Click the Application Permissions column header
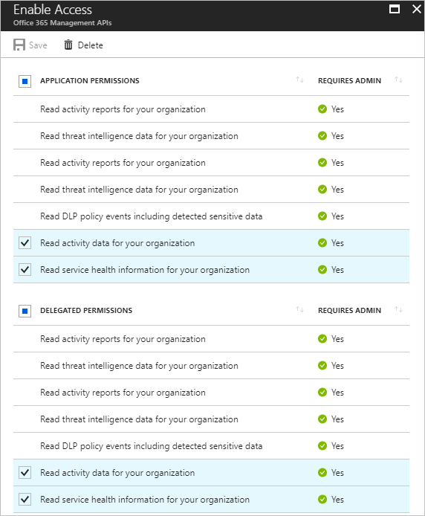Viewport: 425px width, 516px height. pyautogui.click(x=90, y=80)
